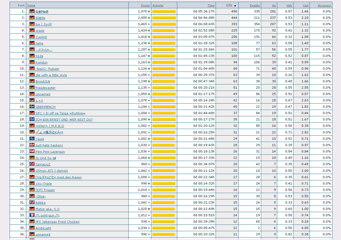Viewport: 341px width, 240px height.
Task: Sort the table by Kpd header
Action: pyautogui.click(x=305, y=6)
